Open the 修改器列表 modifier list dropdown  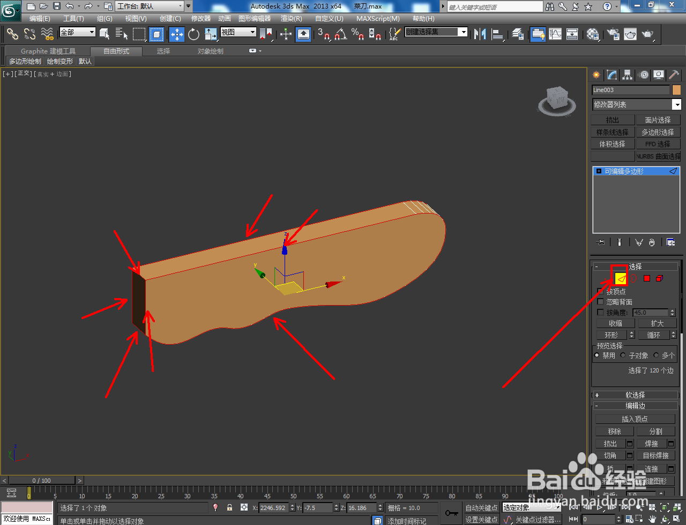coord(636,104)
